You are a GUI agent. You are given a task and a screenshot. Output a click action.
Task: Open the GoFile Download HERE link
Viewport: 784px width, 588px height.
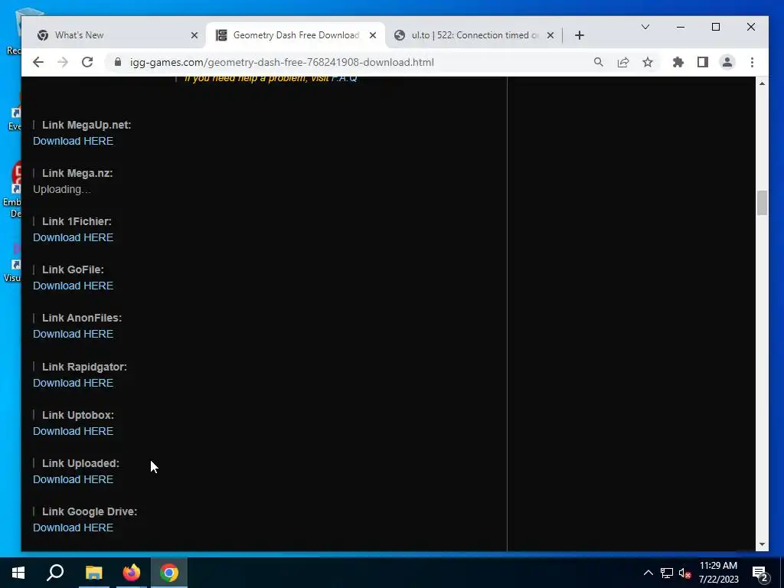(x=73, y=286)
